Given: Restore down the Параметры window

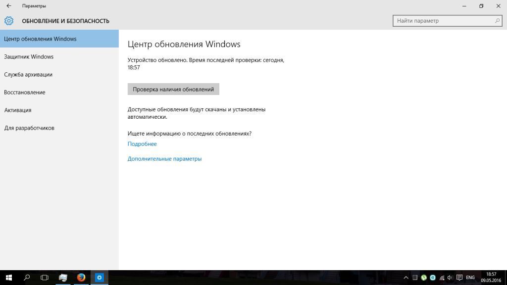Looking at the screenshot, I should click(481, 6).
